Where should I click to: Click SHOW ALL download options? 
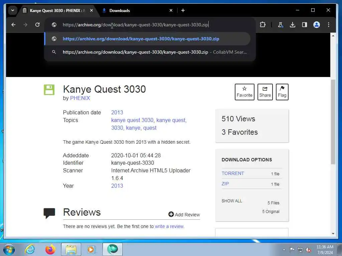click(x=232, y=201)
